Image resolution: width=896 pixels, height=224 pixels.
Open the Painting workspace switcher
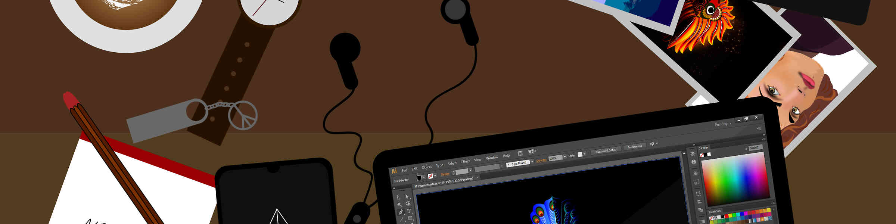pos(723,124)
